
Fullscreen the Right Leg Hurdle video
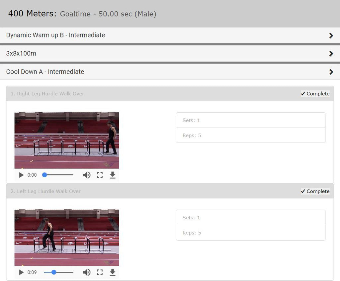coord(100,175)
